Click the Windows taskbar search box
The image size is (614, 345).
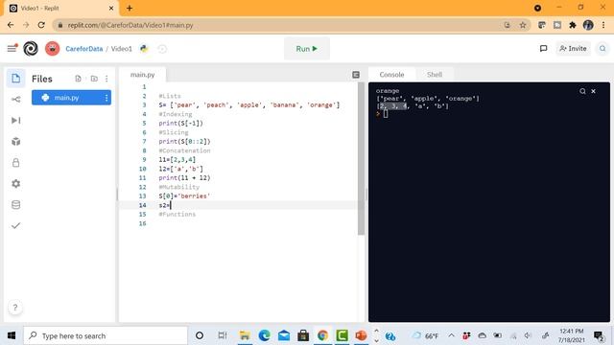(x=105, y=335)
